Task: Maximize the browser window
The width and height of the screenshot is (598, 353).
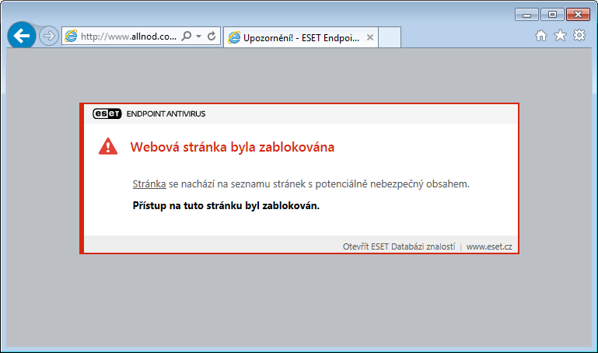Action: tap(552, 15)
